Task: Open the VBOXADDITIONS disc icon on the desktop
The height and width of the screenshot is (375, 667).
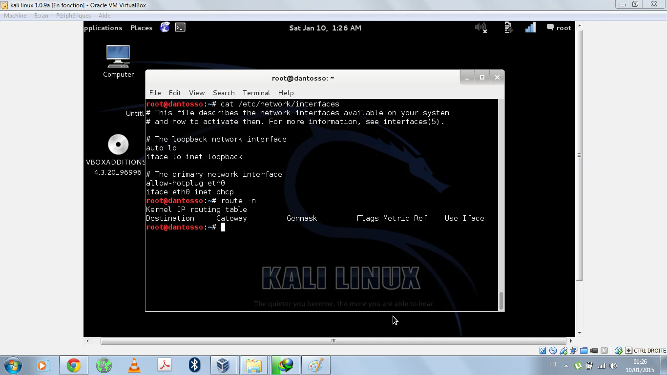Action: [x=117, y=144]
